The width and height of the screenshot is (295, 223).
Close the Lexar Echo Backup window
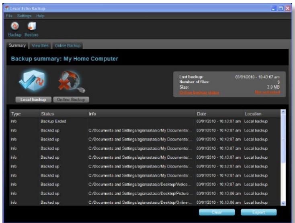coord(288,8)
